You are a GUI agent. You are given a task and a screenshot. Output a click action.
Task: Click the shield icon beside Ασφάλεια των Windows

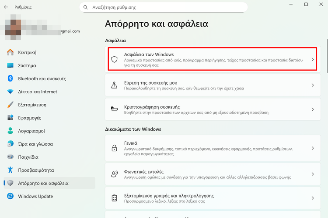click(x=115, y=59)
